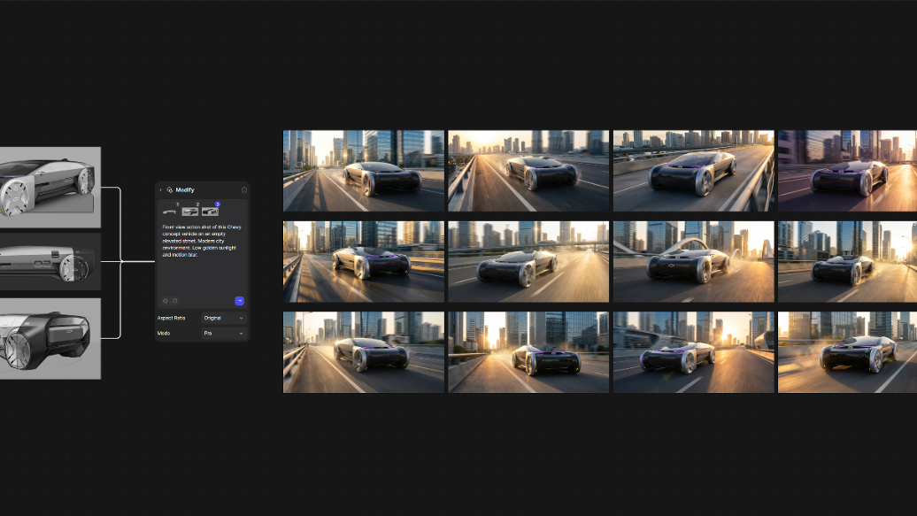Click the second small icon below prompt
The image size is (917, 516).
tap(174, 301)
